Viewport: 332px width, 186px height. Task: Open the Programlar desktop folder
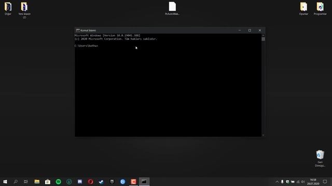point(320,9)
